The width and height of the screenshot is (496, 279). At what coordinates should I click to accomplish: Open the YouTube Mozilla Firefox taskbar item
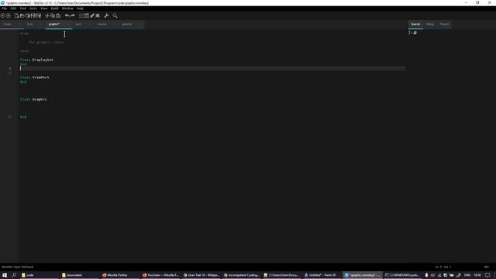pos(160,275)
